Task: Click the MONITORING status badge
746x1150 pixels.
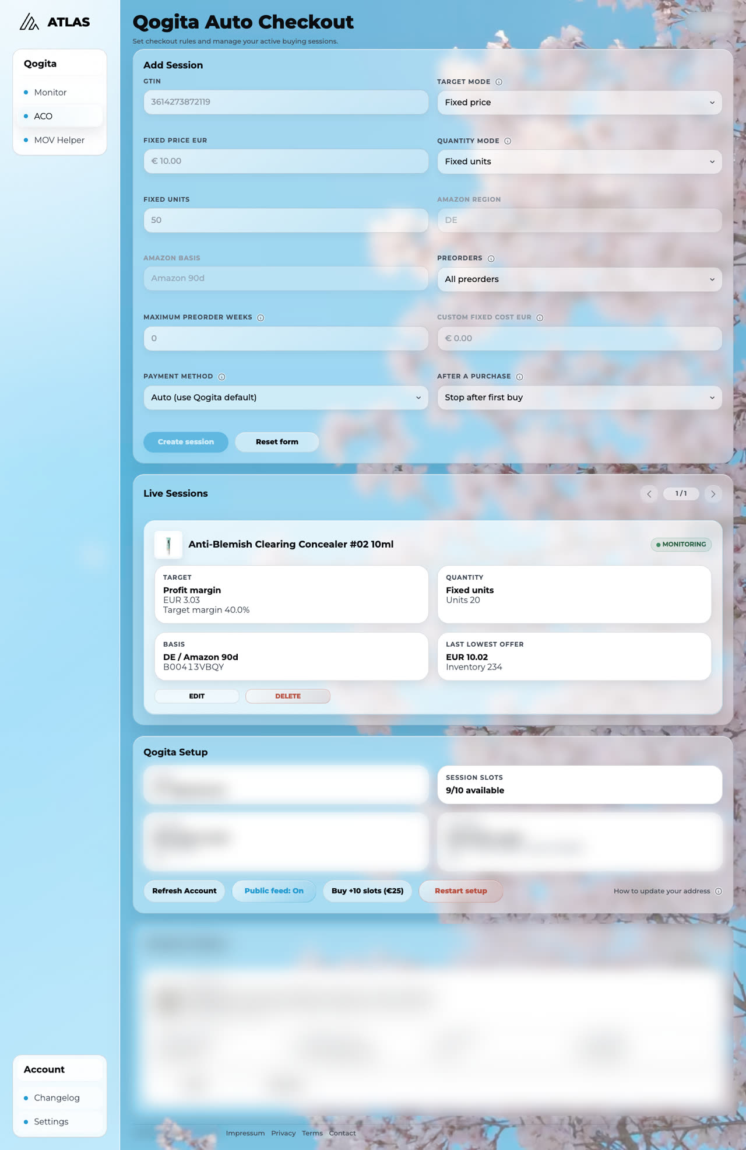Action: pyautogui.click(x=681, y=545)
